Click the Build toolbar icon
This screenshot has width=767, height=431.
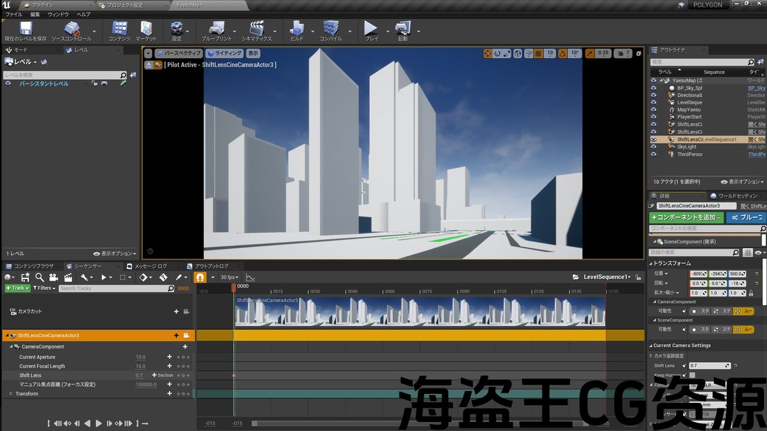[x=297, y=29]
